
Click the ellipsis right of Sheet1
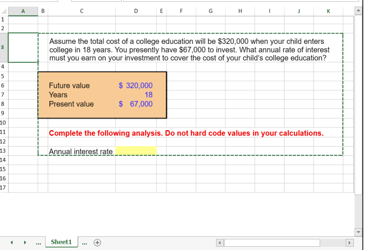(x=84, y=242)
